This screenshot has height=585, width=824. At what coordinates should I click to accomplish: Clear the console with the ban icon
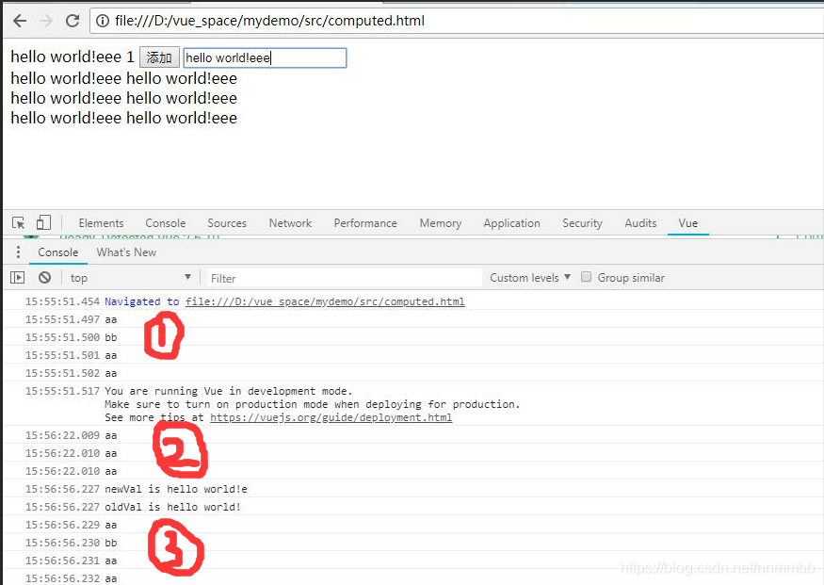44,277
